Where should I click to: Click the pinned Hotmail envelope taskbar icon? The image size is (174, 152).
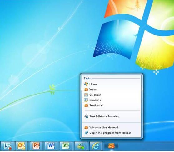[111, 146]
